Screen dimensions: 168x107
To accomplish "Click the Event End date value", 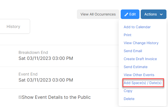I will tap(46, 80).
